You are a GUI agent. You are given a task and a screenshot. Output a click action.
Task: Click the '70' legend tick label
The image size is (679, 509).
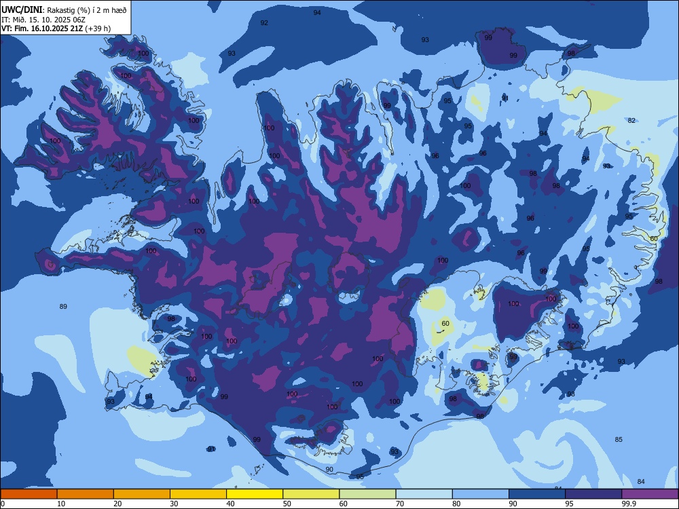[400, 504]
